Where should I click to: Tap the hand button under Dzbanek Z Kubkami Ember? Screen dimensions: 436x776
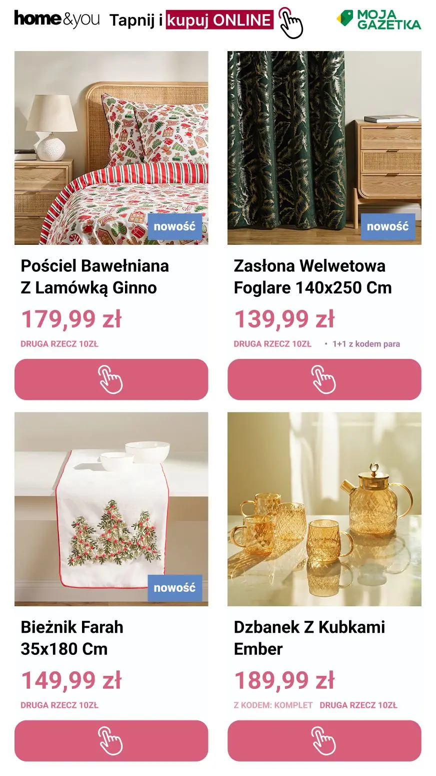point(324,741)
